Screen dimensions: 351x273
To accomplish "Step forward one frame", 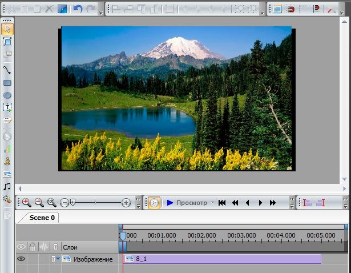I will click(260, 203).
